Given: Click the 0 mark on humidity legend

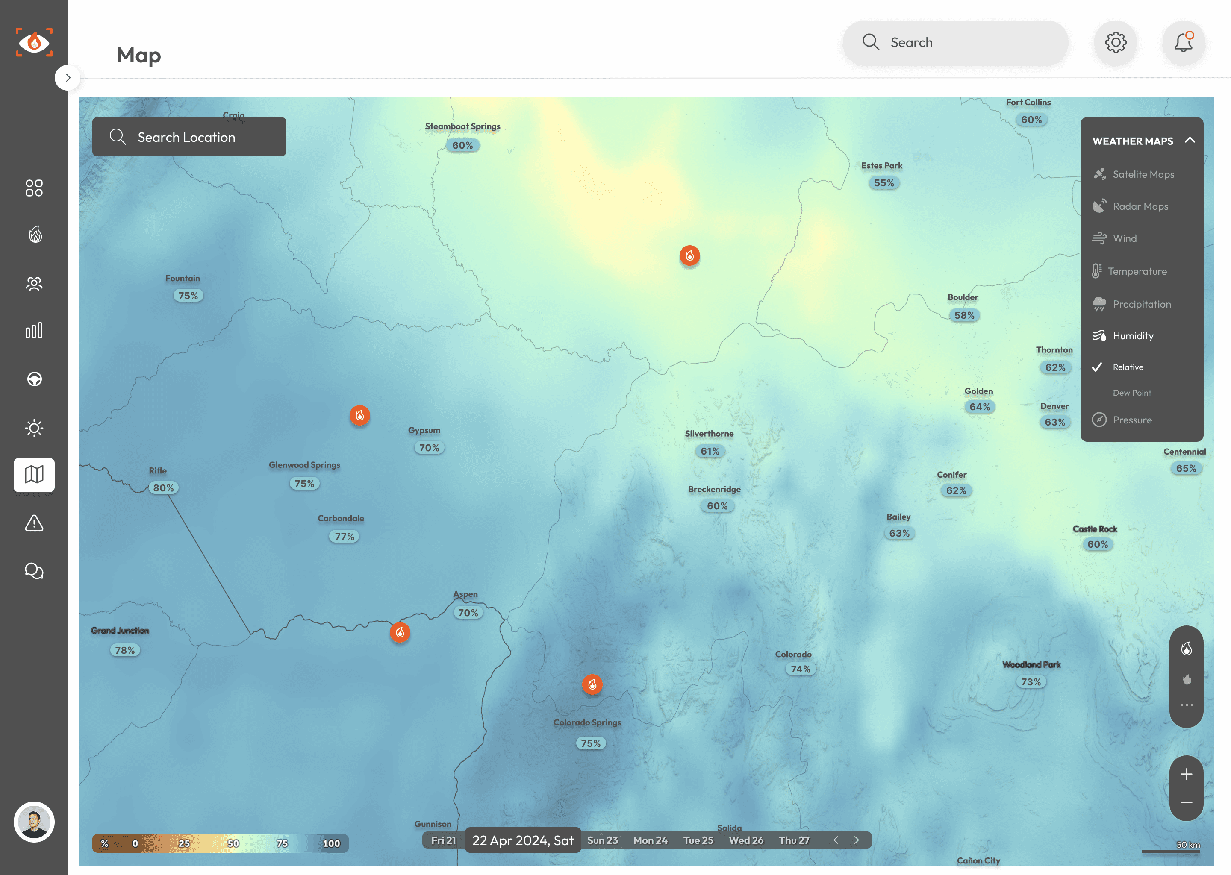Looking at the screenshot, I should point(135,843).
